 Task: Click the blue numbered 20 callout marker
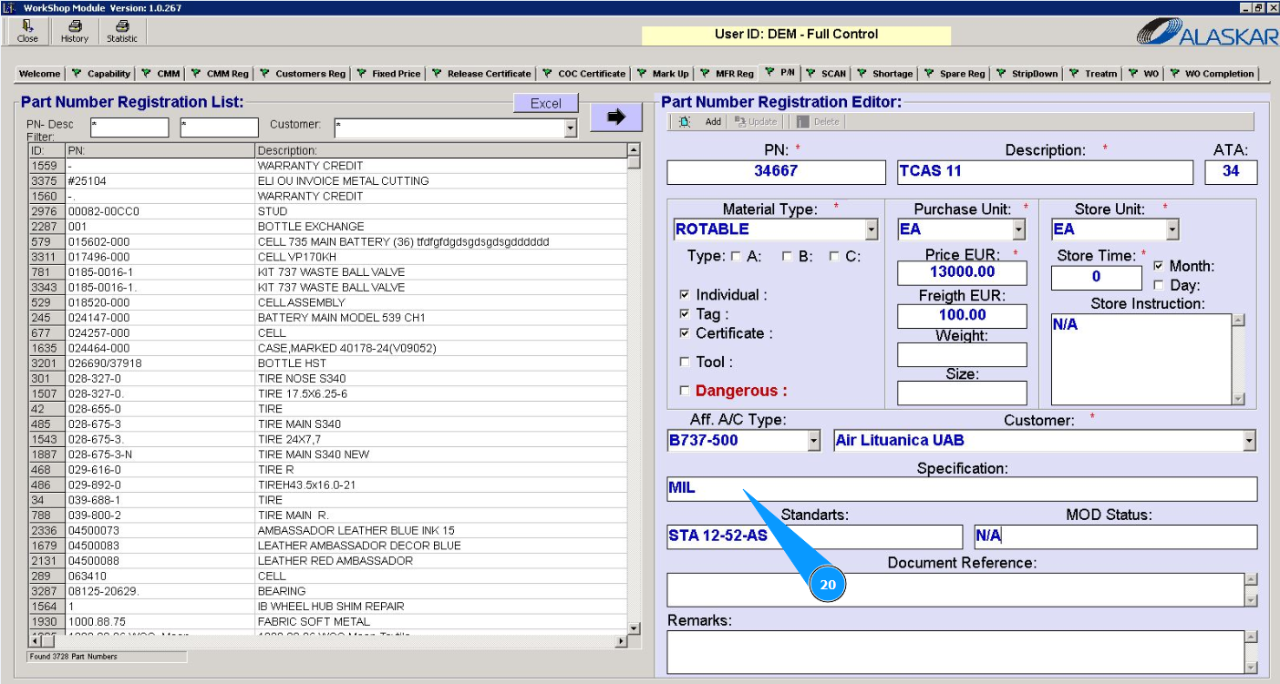(827, 585)
